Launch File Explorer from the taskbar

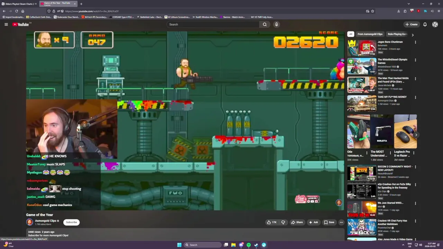234,245
